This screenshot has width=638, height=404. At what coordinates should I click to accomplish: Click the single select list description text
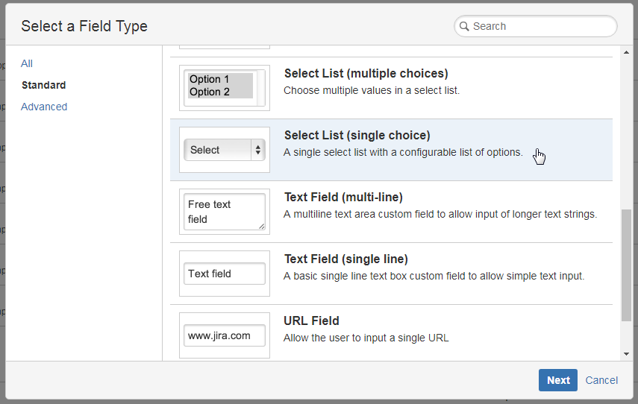(403, 152)
